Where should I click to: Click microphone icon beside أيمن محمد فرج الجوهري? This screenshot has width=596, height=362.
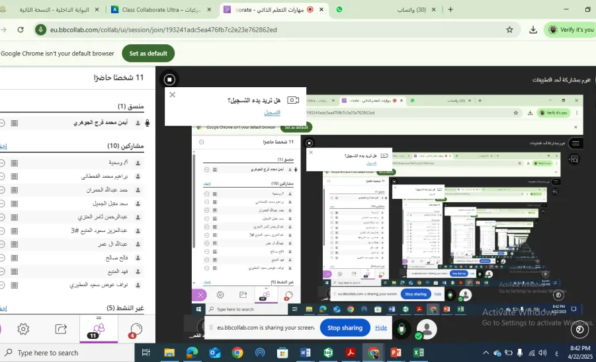click(x=148, y=123)
